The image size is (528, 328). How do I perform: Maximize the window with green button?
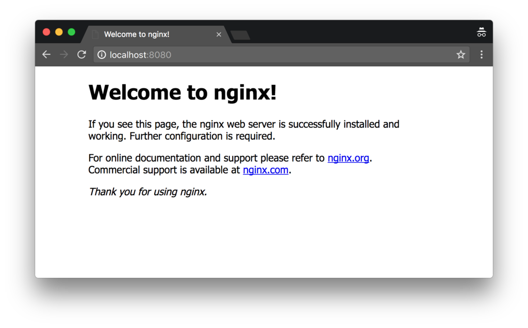71,32
